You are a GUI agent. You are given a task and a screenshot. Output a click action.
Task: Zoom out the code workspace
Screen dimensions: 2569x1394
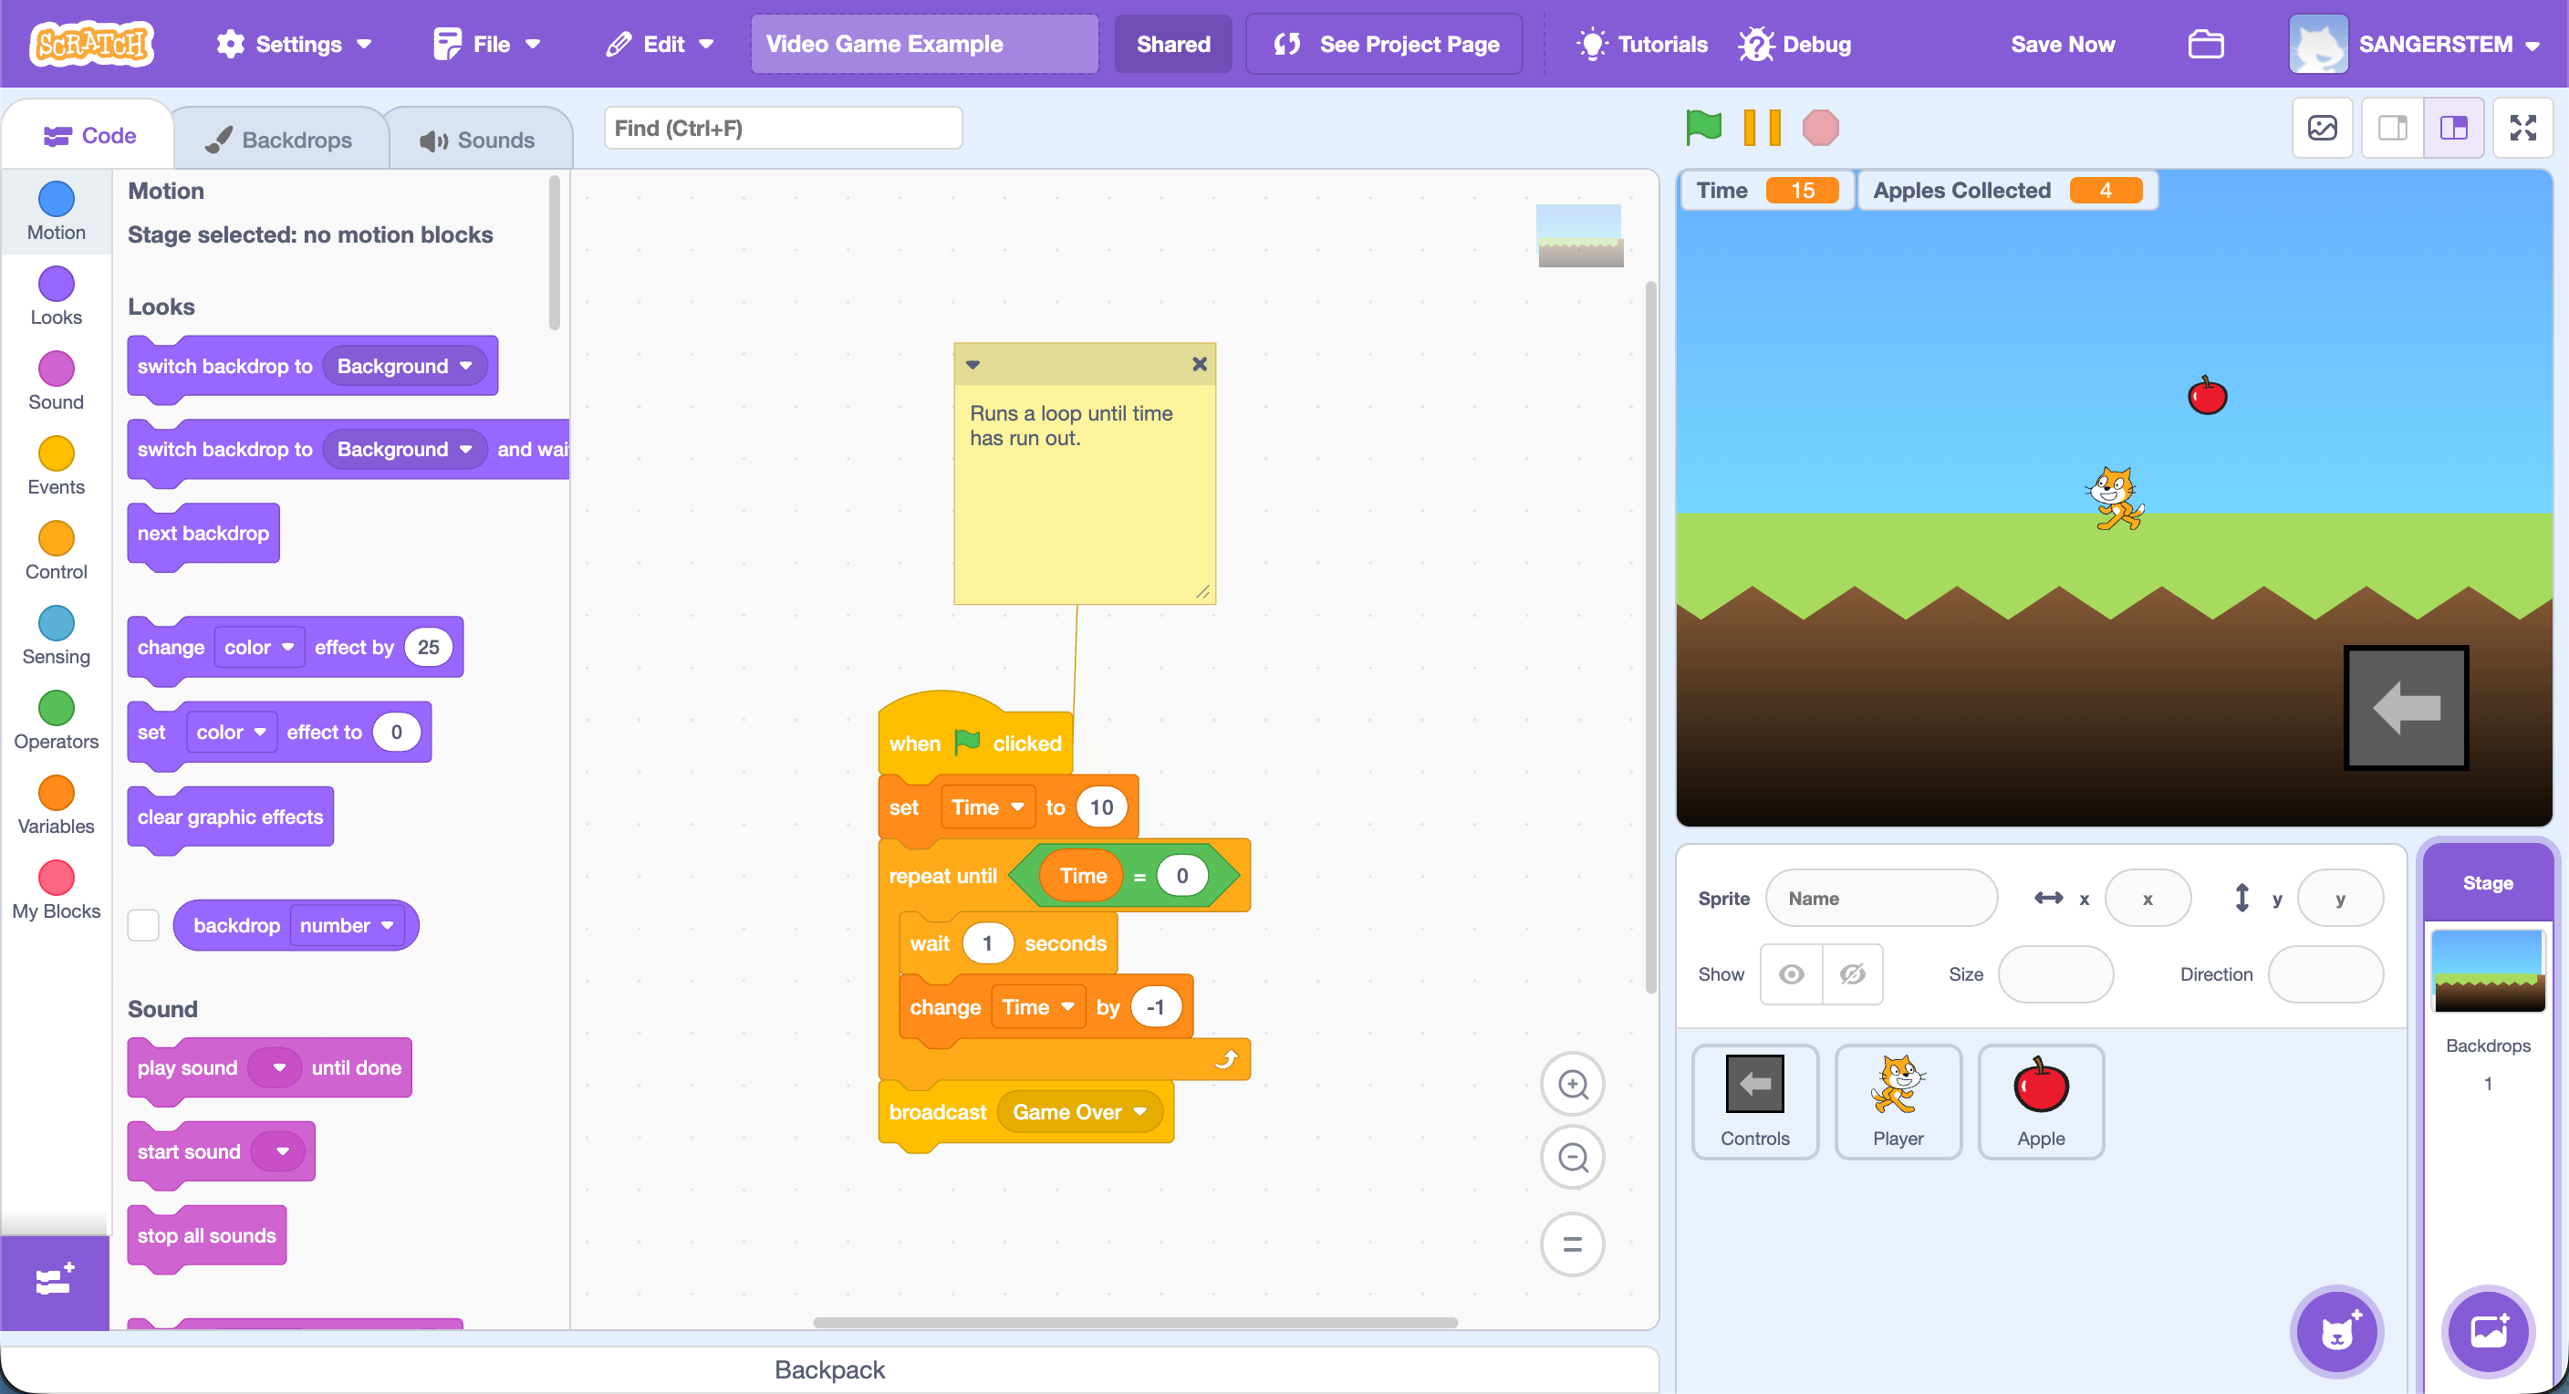point(1573,1158)
